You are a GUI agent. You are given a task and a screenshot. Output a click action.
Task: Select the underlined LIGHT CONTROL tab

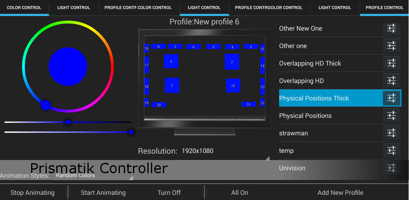pos(204,8)
